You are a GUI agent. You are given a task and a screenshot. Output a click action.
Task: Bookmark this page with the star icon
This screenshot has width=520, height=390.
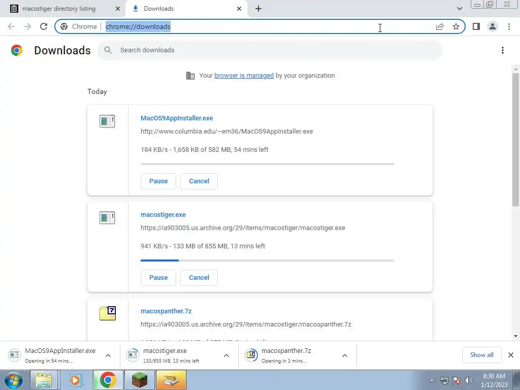(x=456, y=26)
